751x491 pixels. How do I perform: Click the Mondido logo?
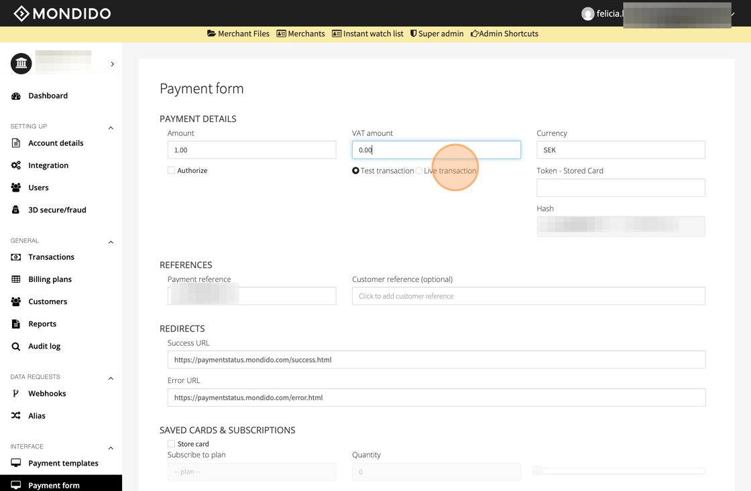click(x=62, y=13)
